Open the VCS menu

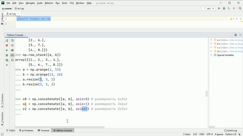coord(72,3)
